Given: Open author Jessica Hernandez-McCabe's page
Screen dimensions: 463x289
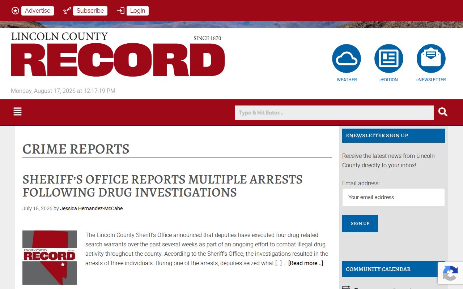Looking at the screenshot, I should tap(91, 208).
